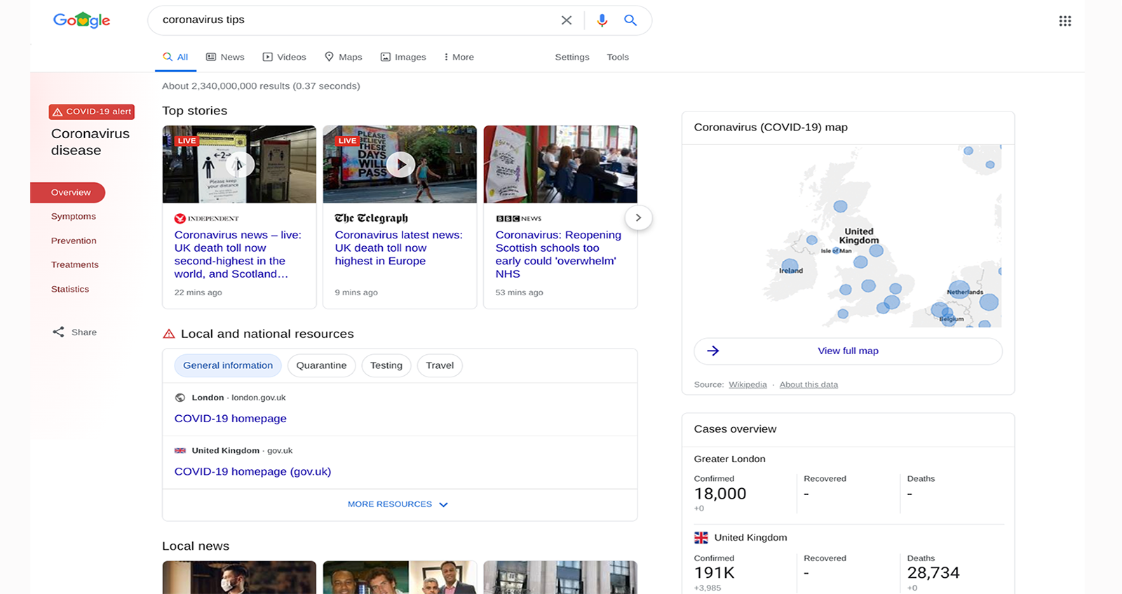
Task: Click United Kingdom deaths figure 28,734
Action: pyautogui.click(x=933, y=573)
